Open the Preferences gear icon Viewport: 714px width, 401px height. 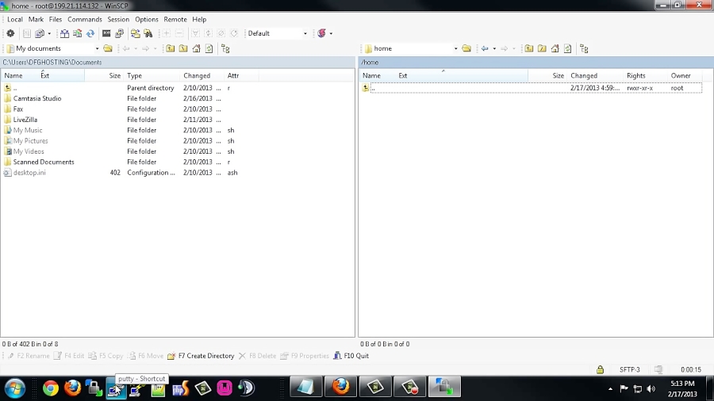pos(10,33)
